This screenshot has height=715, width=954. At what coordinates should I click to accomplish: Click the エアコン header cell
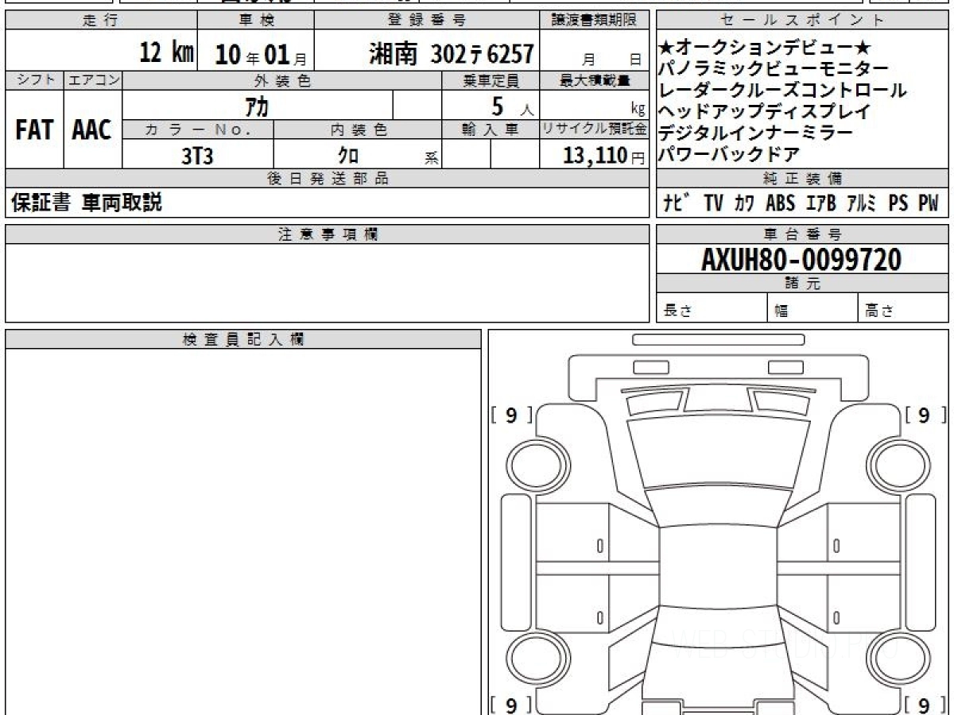point(93,80)
